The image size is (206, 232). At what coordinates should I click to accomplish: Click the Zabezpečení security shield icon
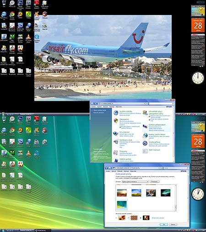116,121
